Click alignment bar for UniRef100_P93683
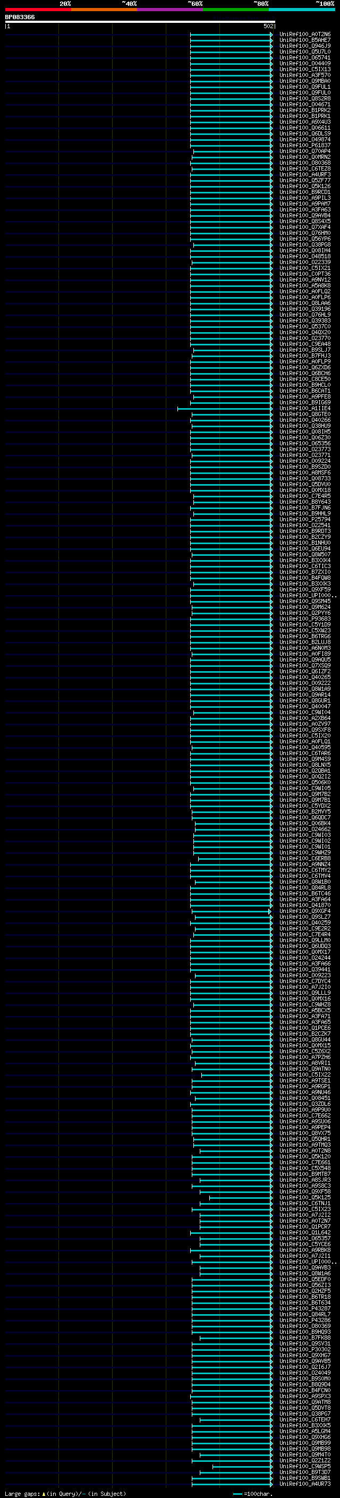 coord(231,619)
